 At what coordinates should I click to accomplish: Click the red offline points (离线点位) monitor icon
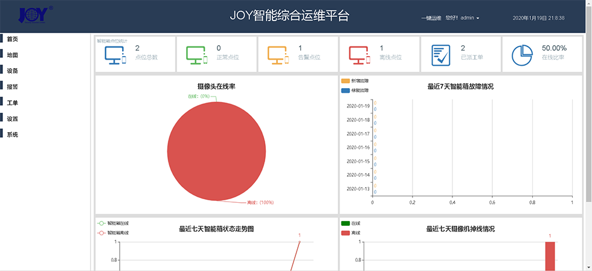360,55
